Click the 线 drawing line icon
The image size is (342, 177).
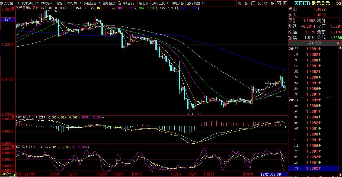coord(266,3)
